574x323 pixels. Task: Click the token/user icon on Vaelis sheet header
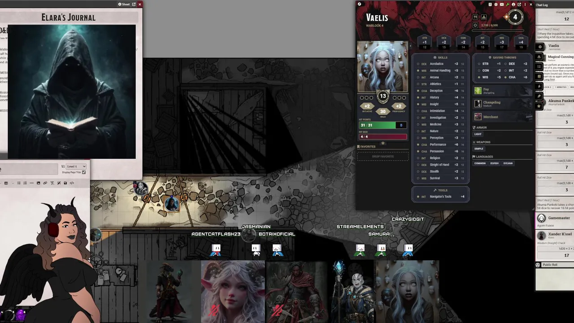click(x=513, y=4)
